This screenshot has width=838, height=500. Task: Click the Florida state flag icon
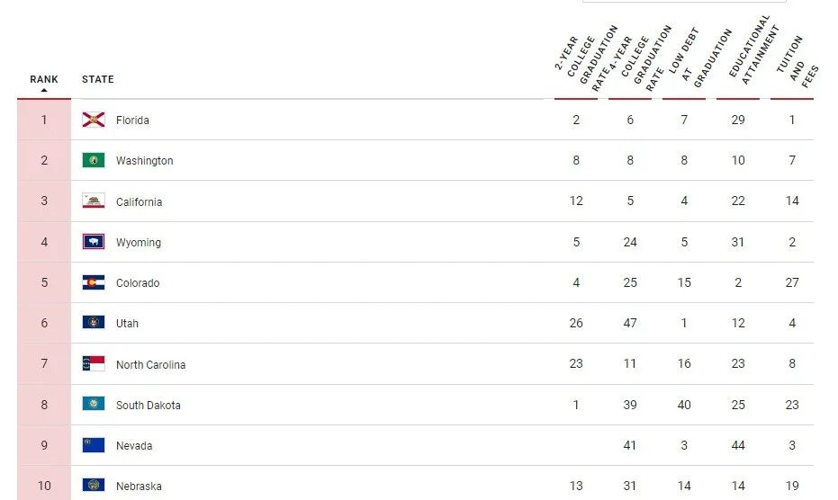[94, 120]
